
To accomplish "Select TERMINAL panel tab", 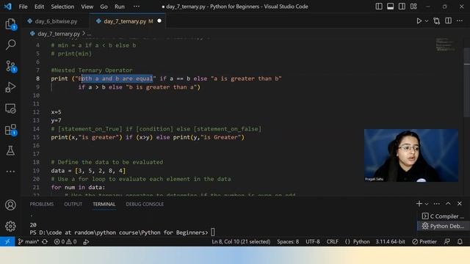I will tap(104, 204).
